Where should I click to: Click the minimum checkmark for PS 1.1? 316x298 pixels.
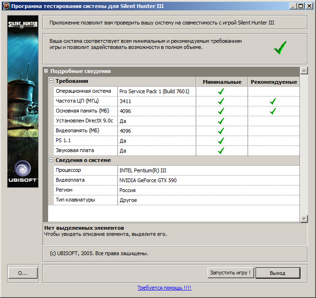pos(221,141)
